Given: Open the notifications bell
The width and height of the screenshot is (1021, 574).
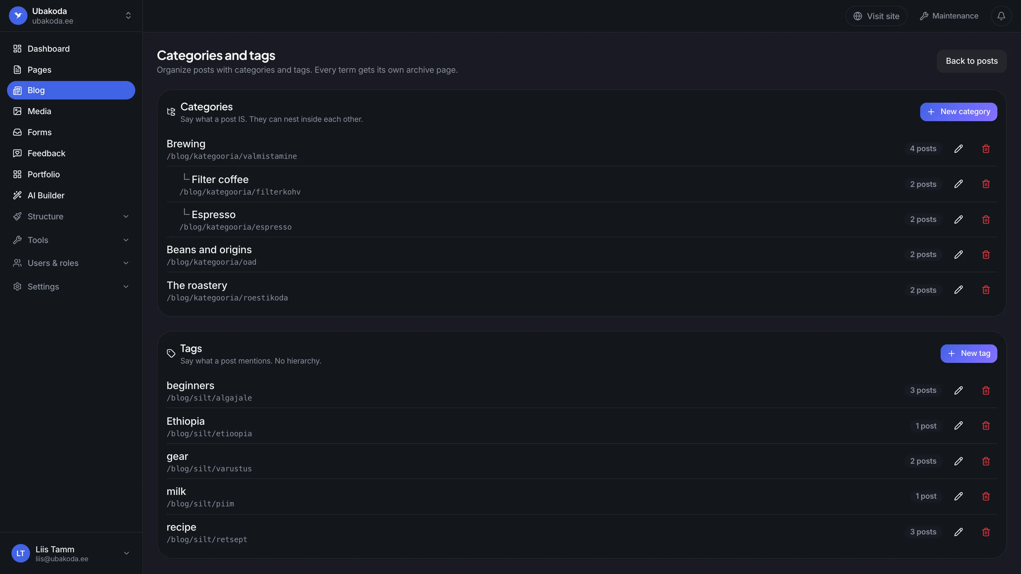Looking at the screenshot, I should pyautogui.click(x=1001, y=16).
